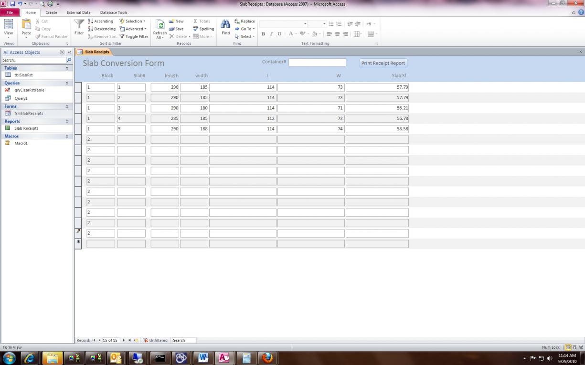Collapse the Queries group in navigation pane
Viewport: 585px width, 365px height.
pos(67,83)
